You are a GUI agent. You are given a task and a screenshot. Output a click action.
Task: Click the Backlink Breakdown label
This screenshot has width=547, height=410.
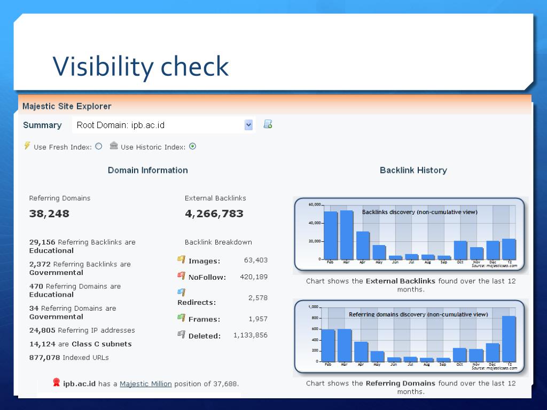[218, 242]
